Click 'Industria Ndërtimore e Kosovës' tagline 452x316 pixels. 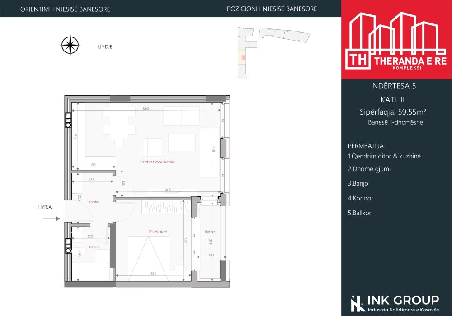point(403,310)
